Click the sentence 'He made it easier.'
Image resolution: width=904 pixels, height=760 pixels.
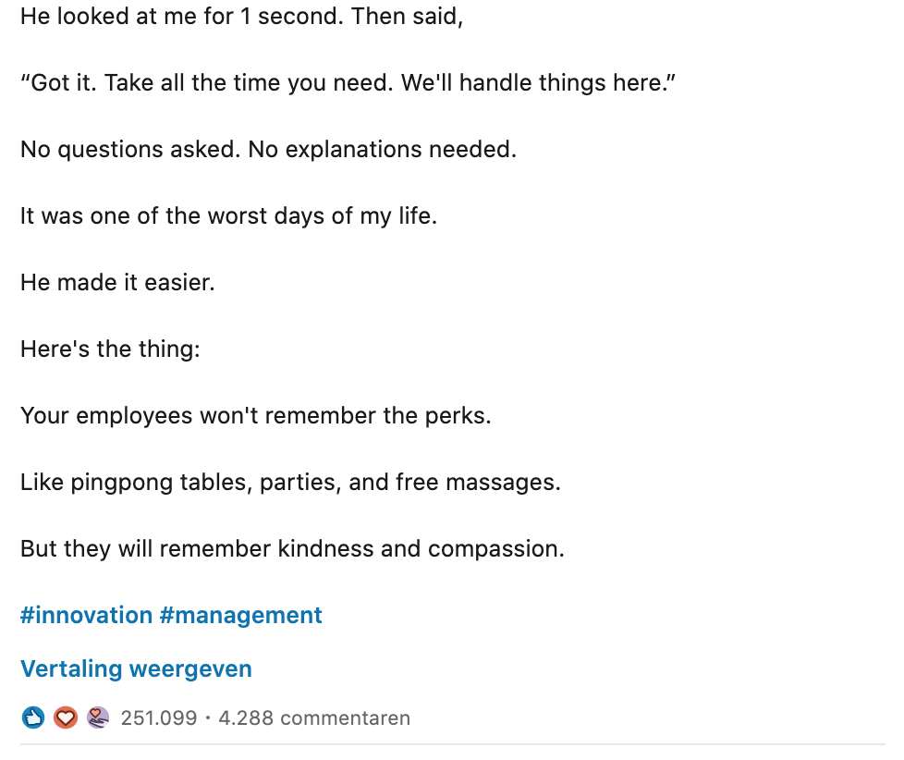click(117, 283)
